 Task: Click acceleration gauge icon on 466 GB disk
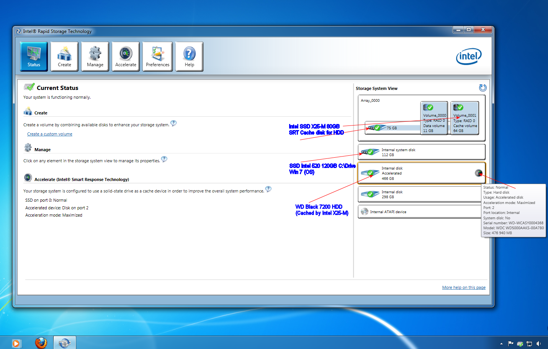point(478,173)
